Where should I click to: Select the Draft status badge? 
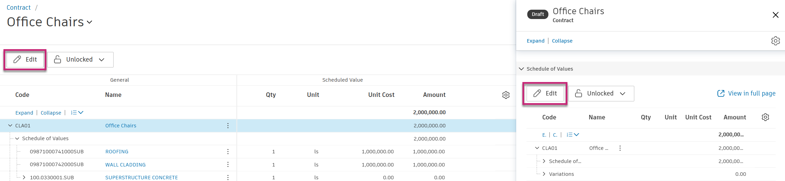coord(538,14)
